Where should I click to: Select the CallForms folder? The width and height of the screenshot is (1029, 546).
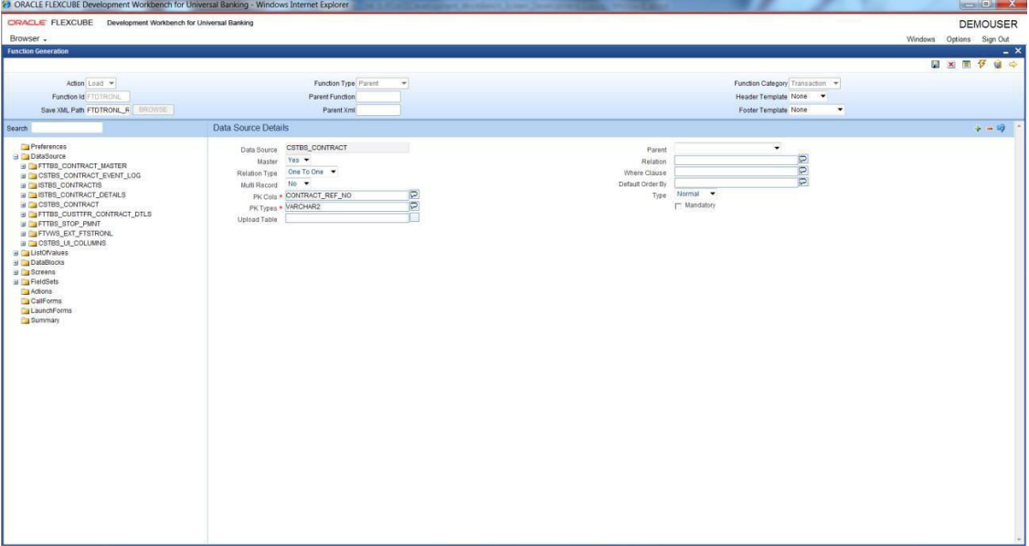click(41, 301)
